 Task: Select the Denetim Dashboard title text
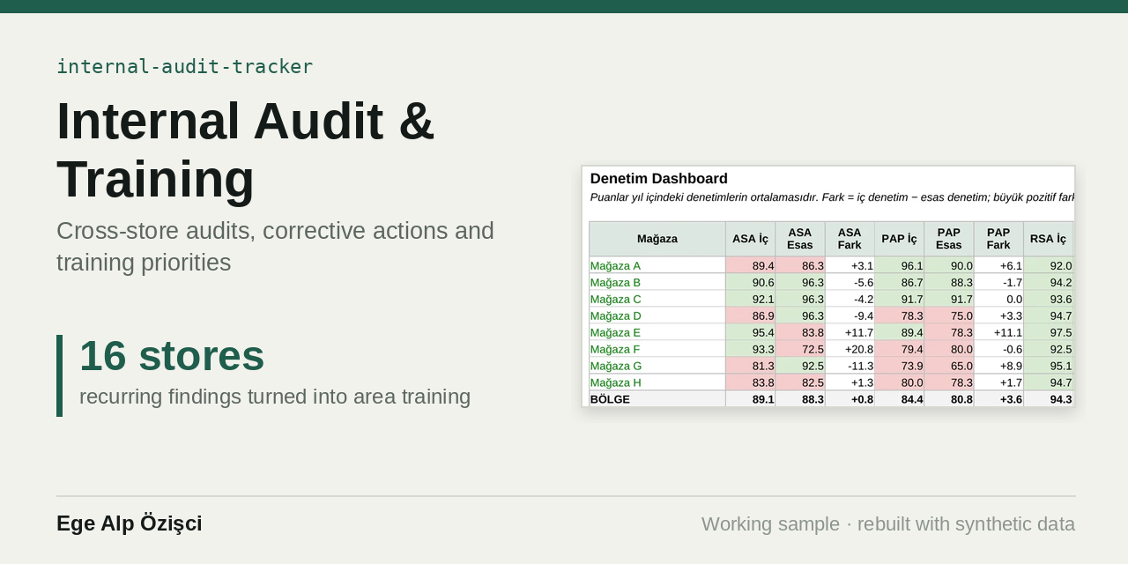pyautogui.click(x=659, y=179)
